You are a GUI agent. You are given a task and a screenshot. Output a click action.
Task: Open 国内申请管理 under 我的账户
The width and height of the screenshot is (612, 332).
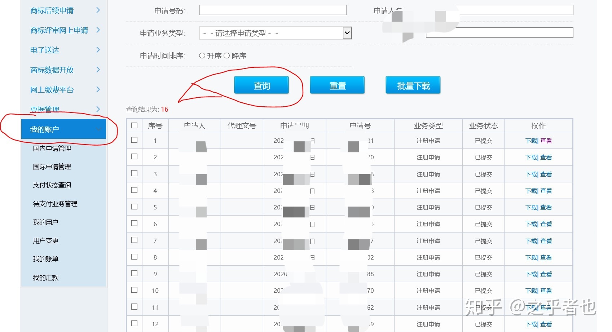pos(52,148)
